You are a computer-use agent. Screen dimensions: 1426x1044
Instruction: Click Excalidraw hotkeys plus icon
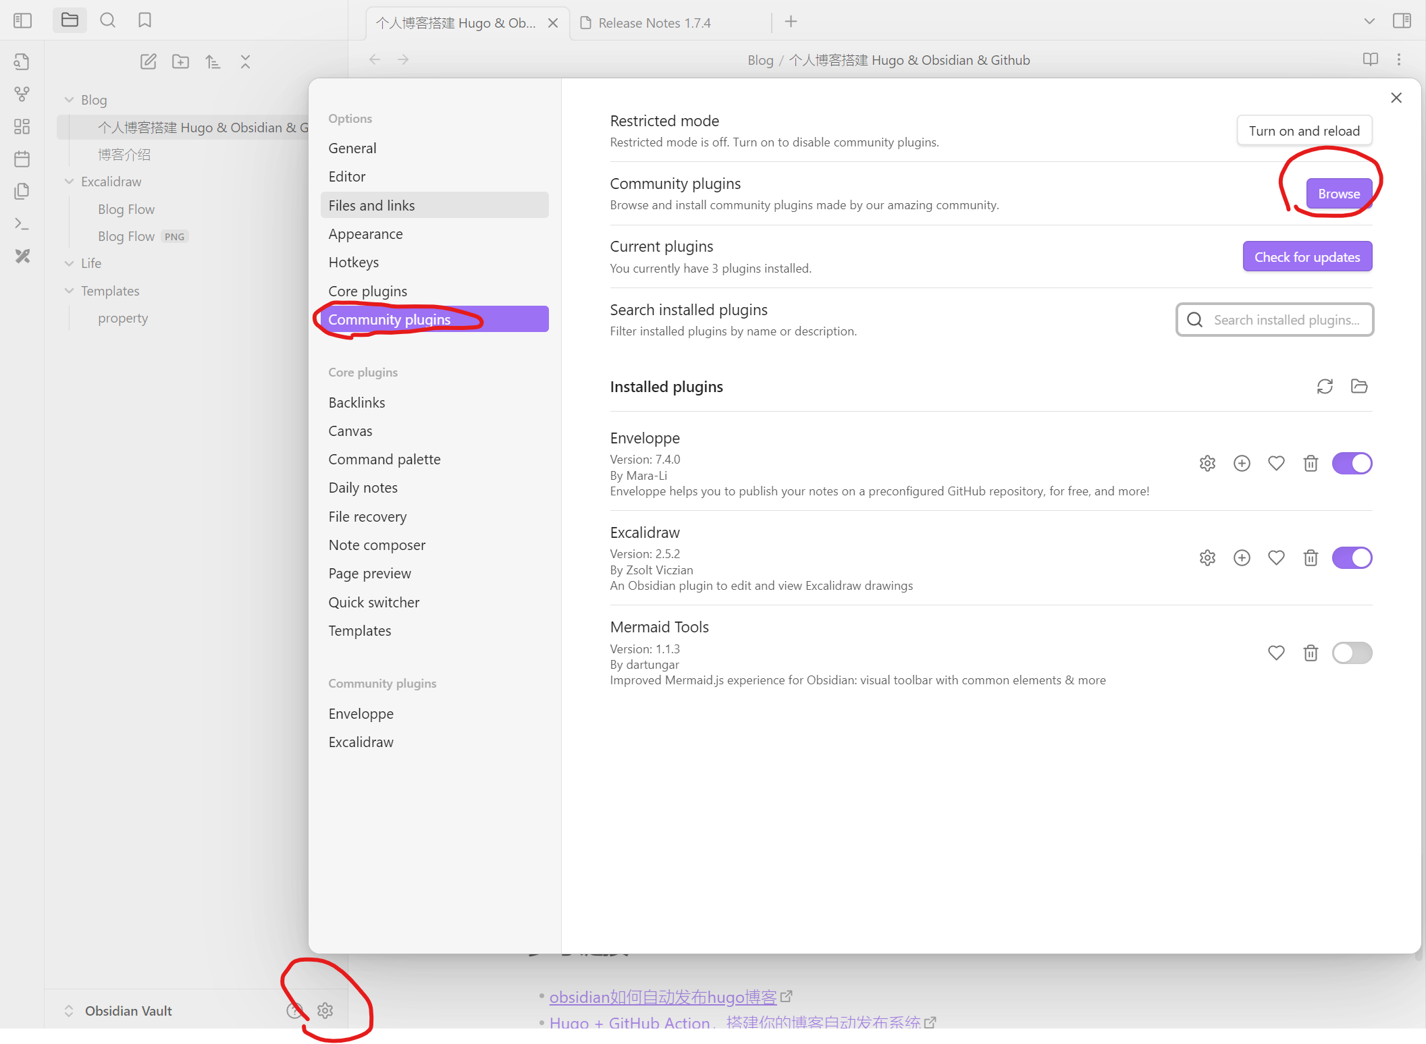(x=1242, y=558)
